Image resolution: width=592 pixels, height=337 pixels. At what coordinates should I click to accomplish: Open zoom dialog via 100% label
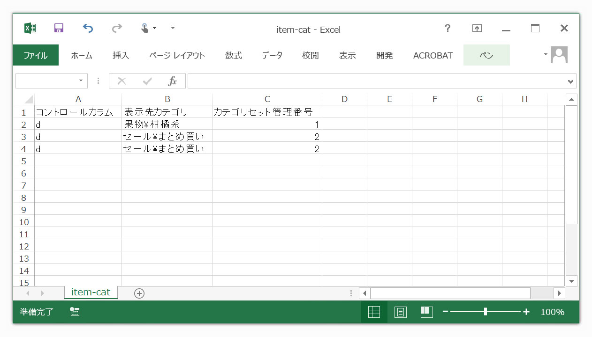pos(553,312)
